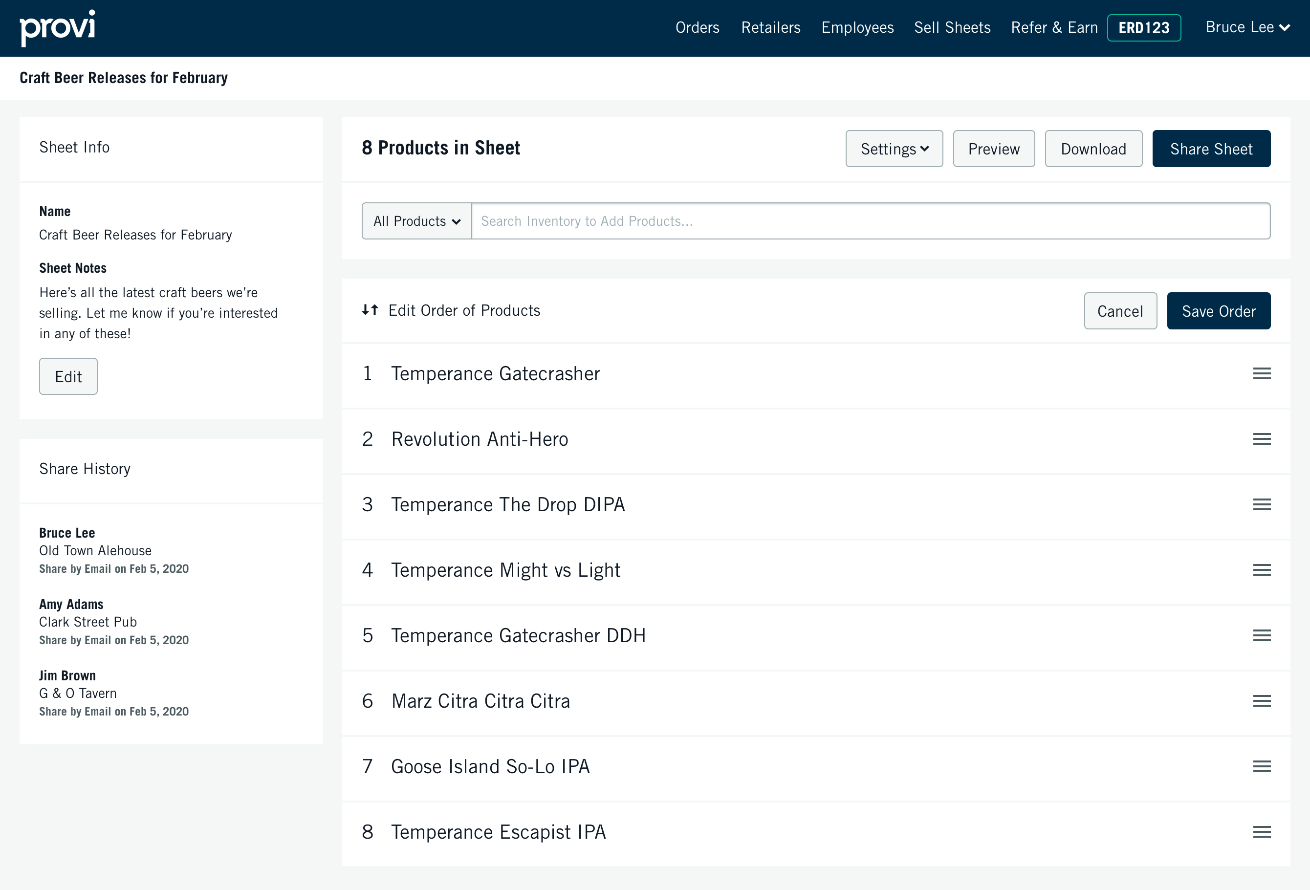Open the Bruce Lee account menu
1310x890 pixels.
coord(1247,27)
